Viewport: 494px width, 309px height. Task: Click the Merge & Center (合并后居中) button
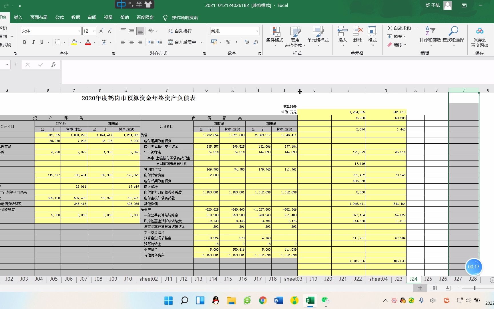point(183,42)
